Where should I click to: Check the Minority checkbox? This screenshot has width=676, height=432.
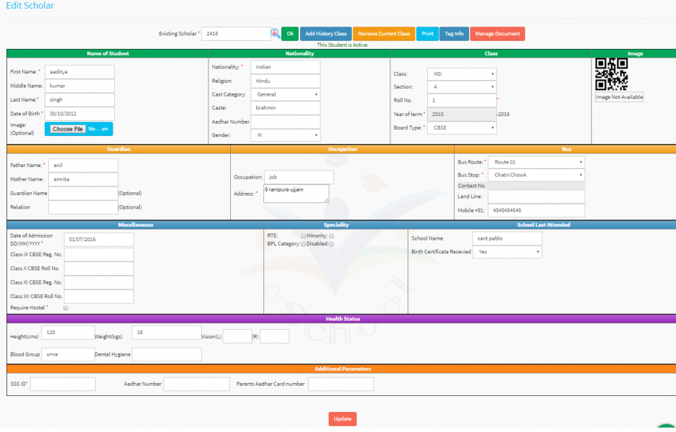pyautogui.click(x=330, y=235)
